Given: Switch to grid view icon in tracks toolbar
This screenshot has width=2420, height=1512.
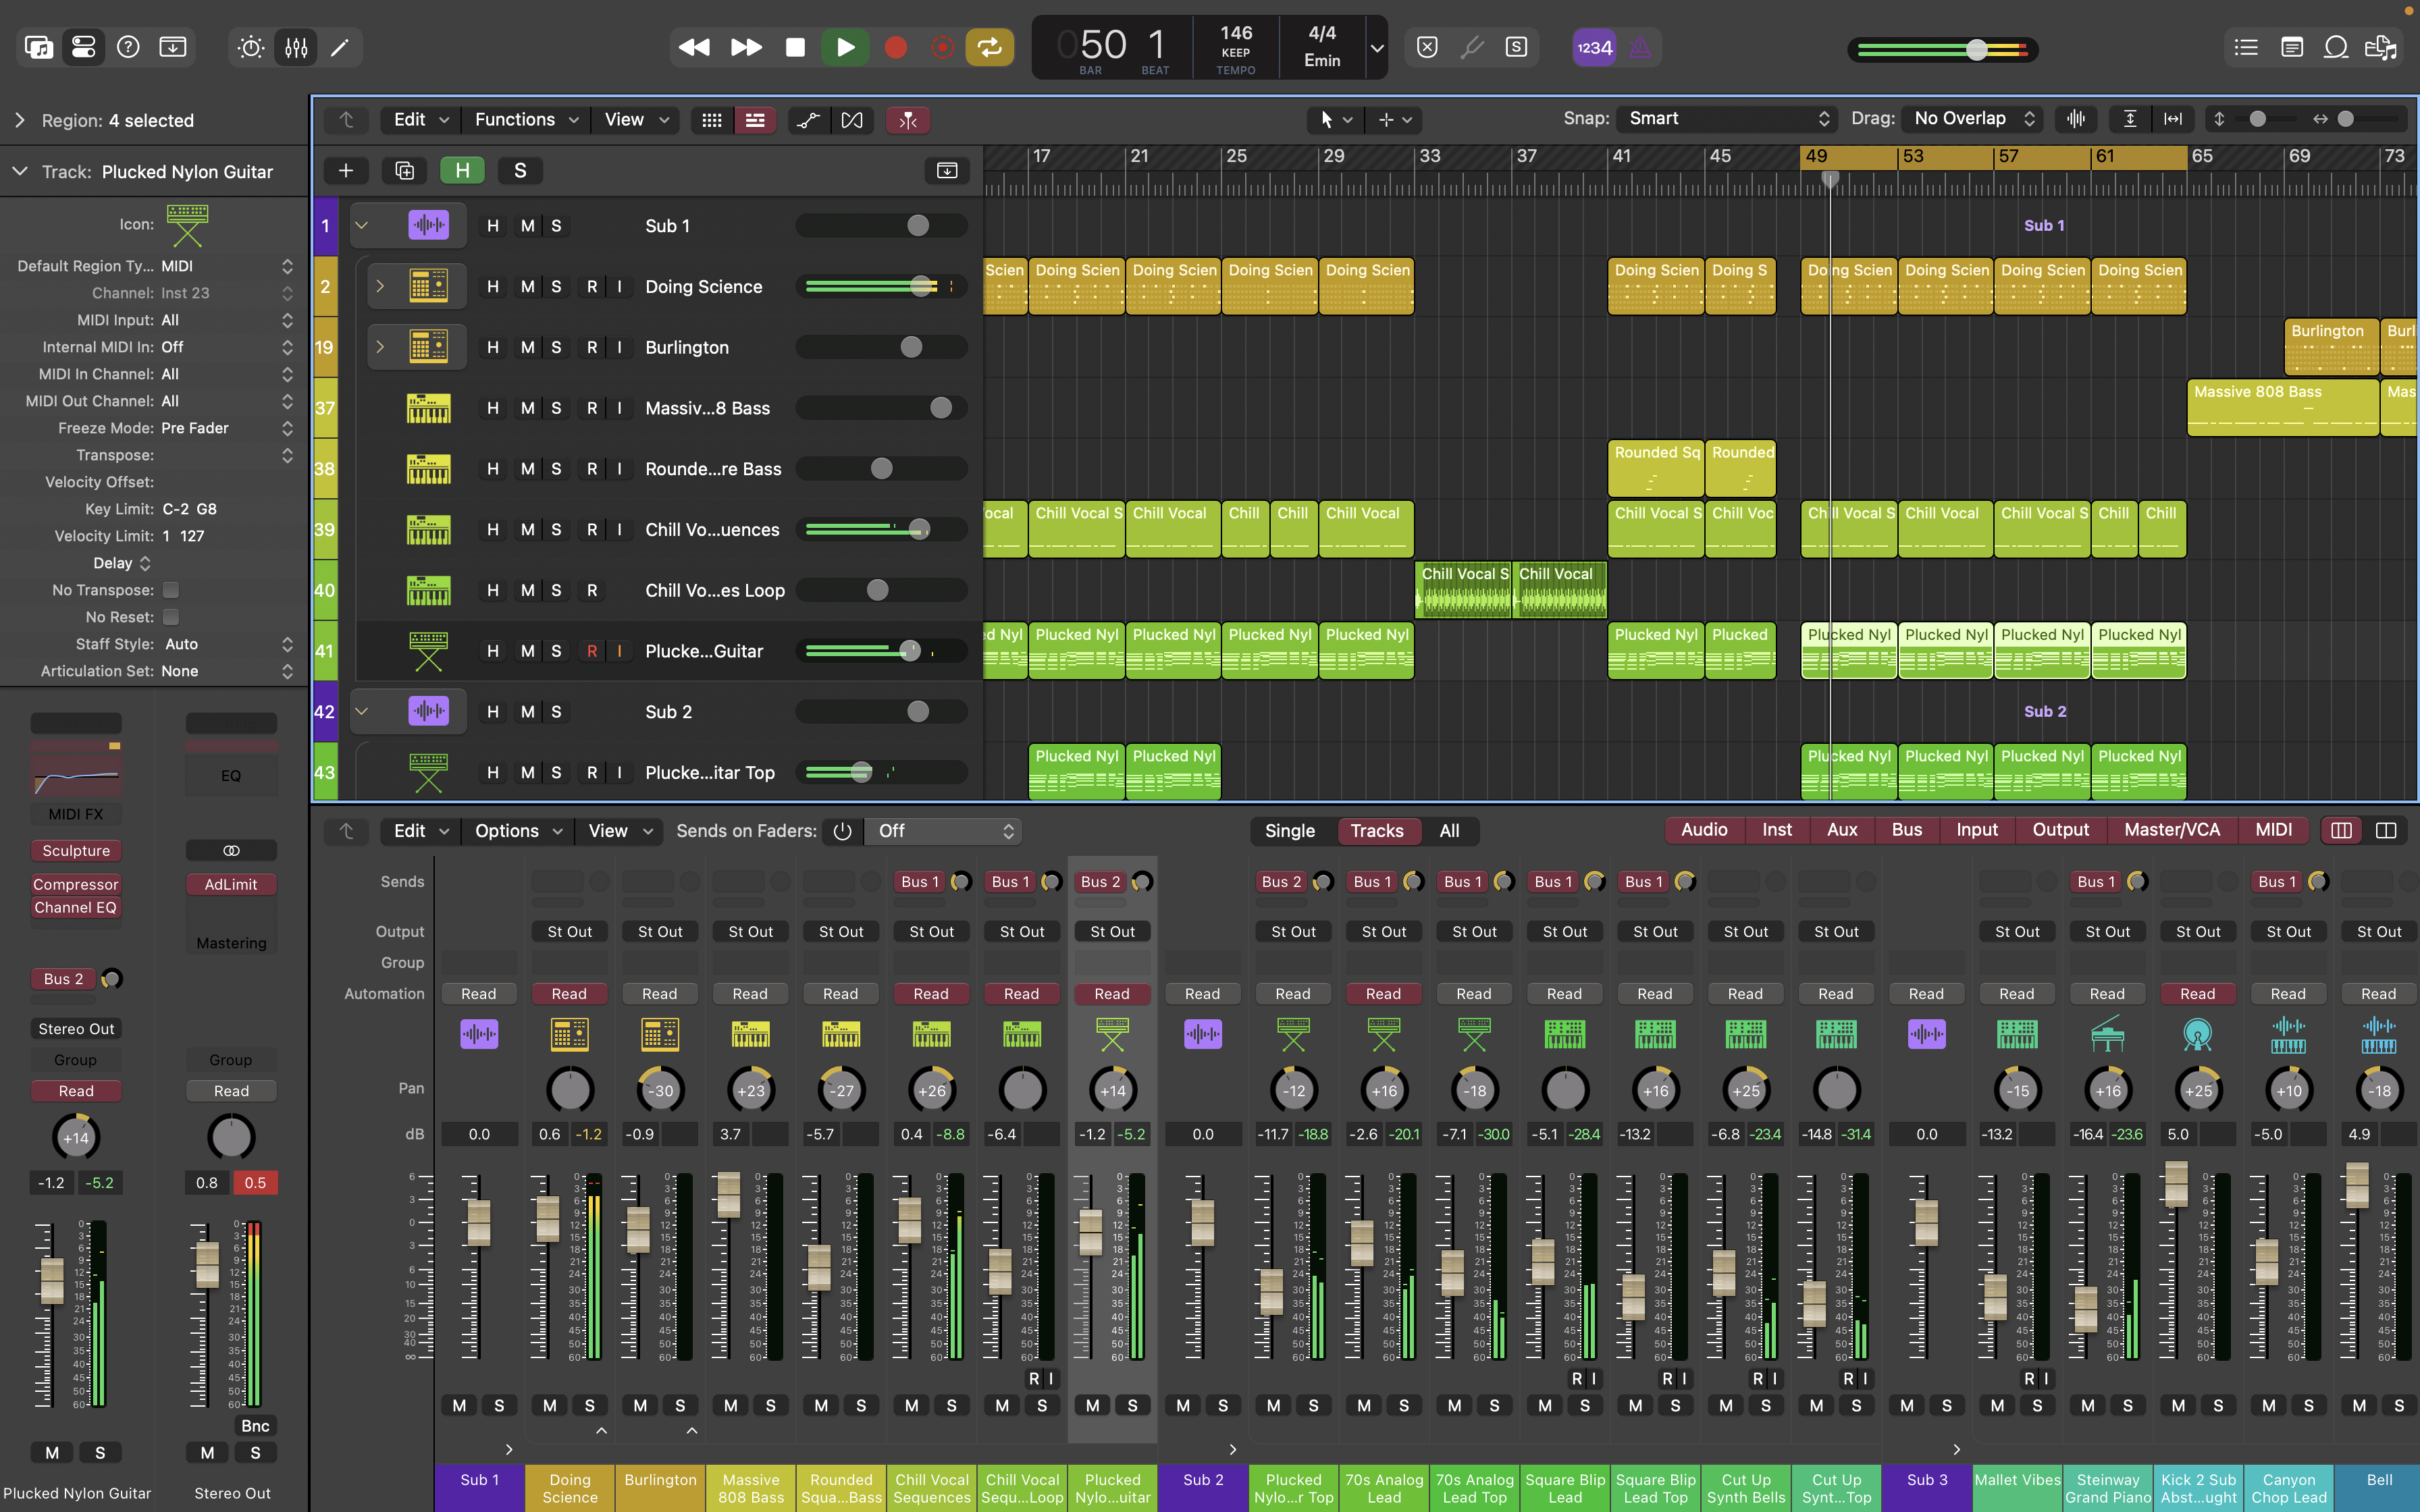Looking at the screenshot, I should (x=712, y=120).
